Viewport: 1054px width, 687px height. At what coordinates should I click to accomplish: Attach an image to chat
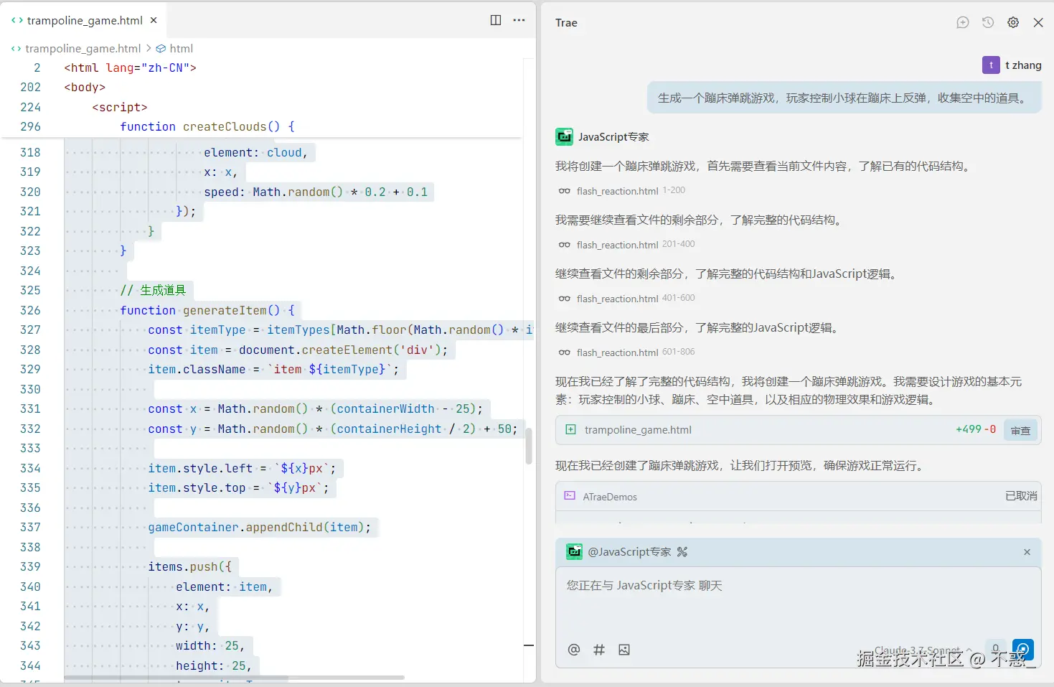(624, 650)
